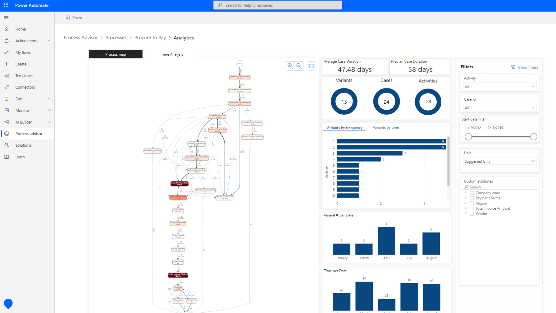The width and height of the screenshot is (556, 313).
Task: Tick the Vendor attribute checkbox
Action: point(472,214)
